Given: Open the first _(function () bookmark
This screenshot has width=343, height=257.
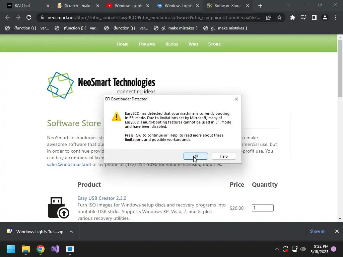Looking at the screenshot, I should [27, 28].
